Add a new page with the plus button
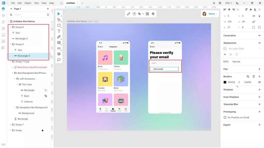 (48, 9)
